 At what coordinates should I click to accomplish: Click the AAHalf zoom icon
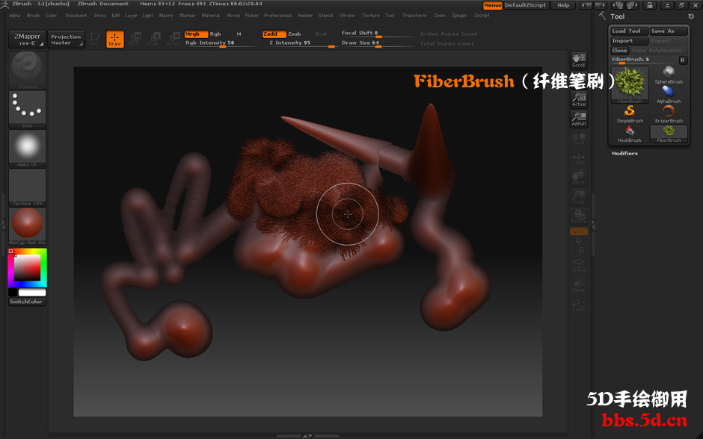click(x=579, y=119)
